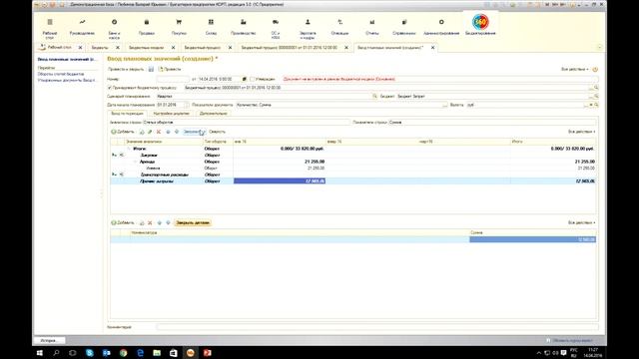
Task: Close the Бюджетные модели window tab
Action: [173, 48]
